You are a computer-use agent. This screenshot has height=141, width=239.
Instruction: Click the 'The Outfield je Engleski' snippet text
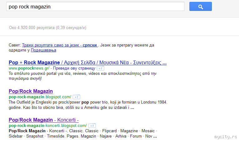[88, 105]
